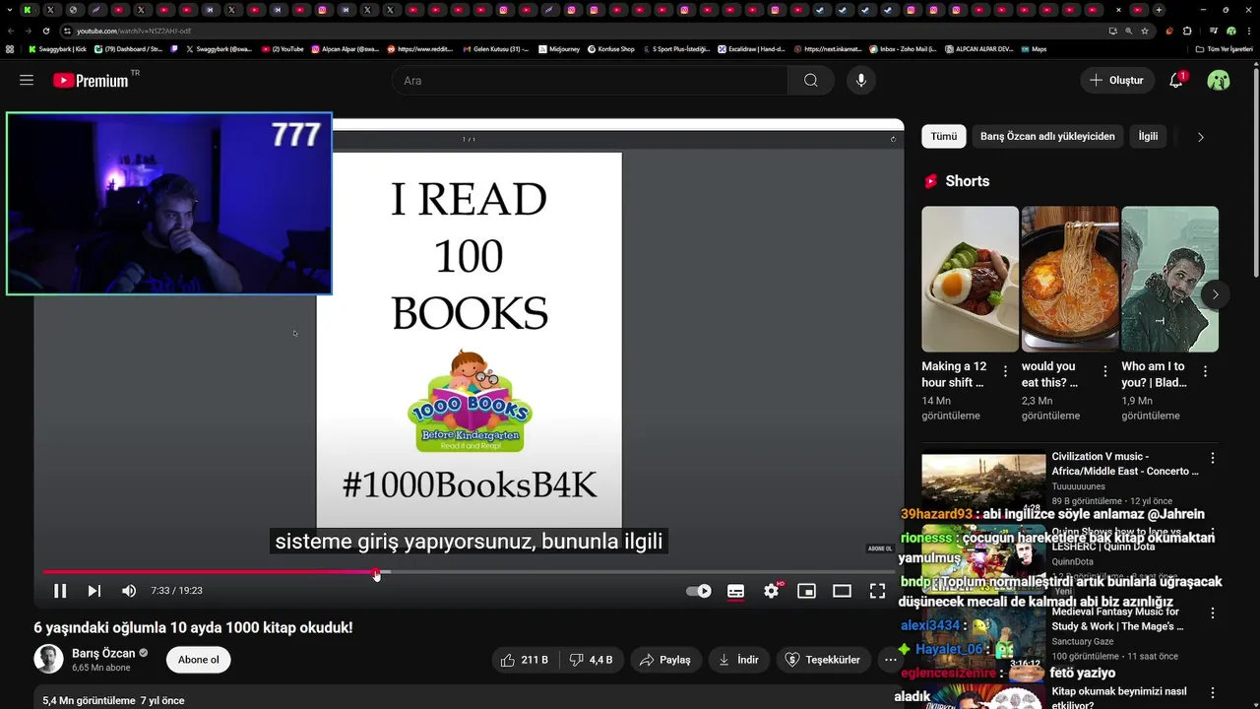Open Barış Özcan channel avatar

coord(48,659)
